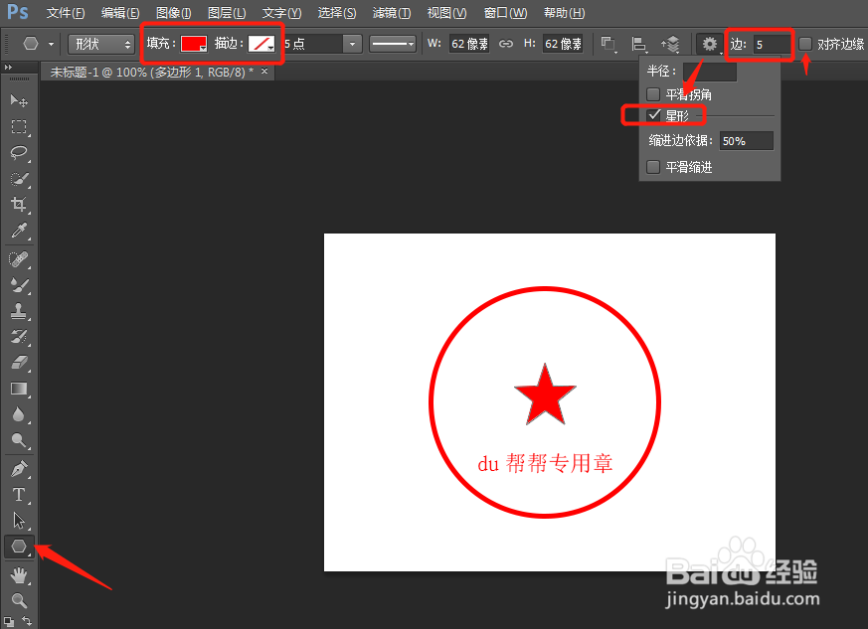Select the Eyedropper tool
The image size is (868, 629).
(19, 230)
